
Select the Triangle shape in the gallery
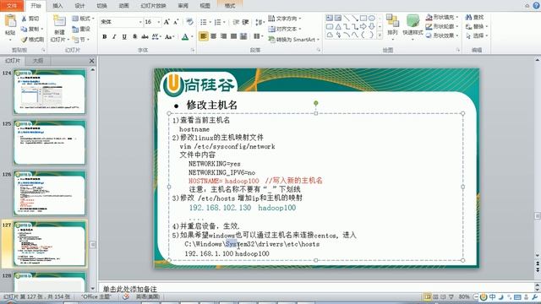tap(338, 26)
